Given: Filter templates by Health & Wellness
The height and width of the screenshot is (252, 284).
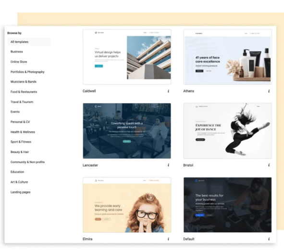Looking at the screenshot, I should click(23, 132).
